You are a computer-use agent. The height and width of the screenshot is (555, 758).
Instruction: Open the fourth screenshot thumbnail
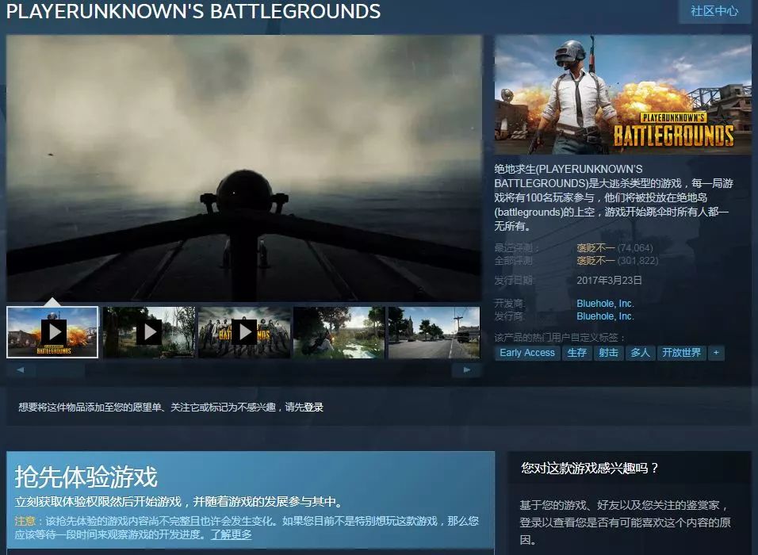(x=338, y=331)
